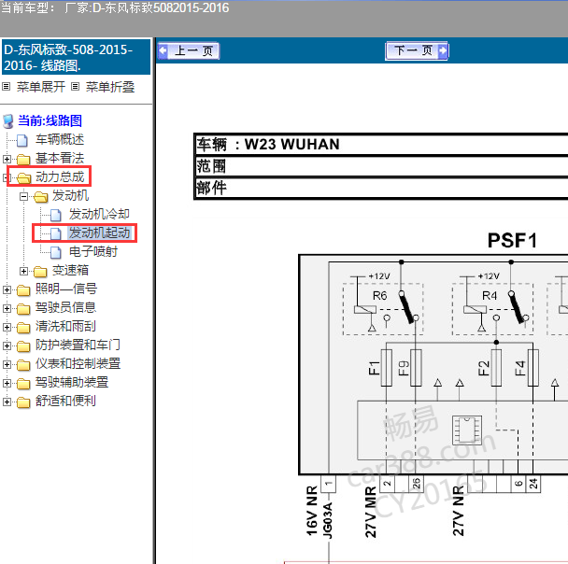The width and height of the screenshot is (568, 564).
Task: Click the folder icon beside 驾驶员信息
Action: point(23,309)
